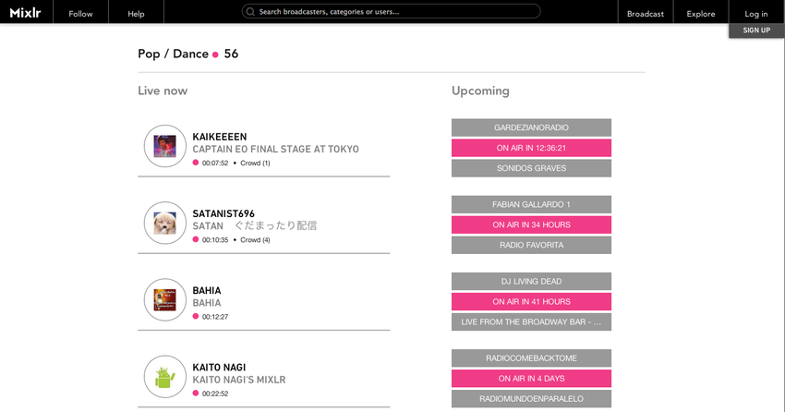Click the pink live dot beside 00:07:52

[x=196, y=163]
